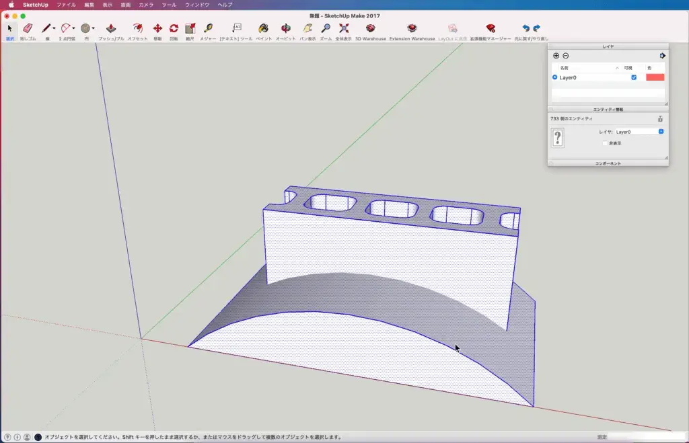Image resolution: width=689 pixels, height=443 pixels.
Task: Select the Orbit tool (オービット)
Action: pyautogui.click(x=285, y=28)
